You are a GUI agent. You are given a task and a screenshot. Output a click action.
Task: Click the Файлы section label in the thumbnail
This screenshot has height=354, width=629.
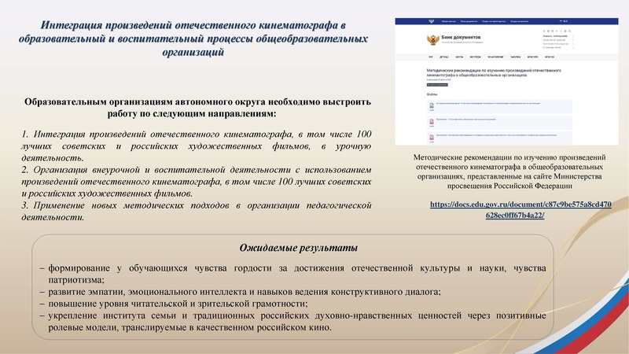(x=432, y=94)
